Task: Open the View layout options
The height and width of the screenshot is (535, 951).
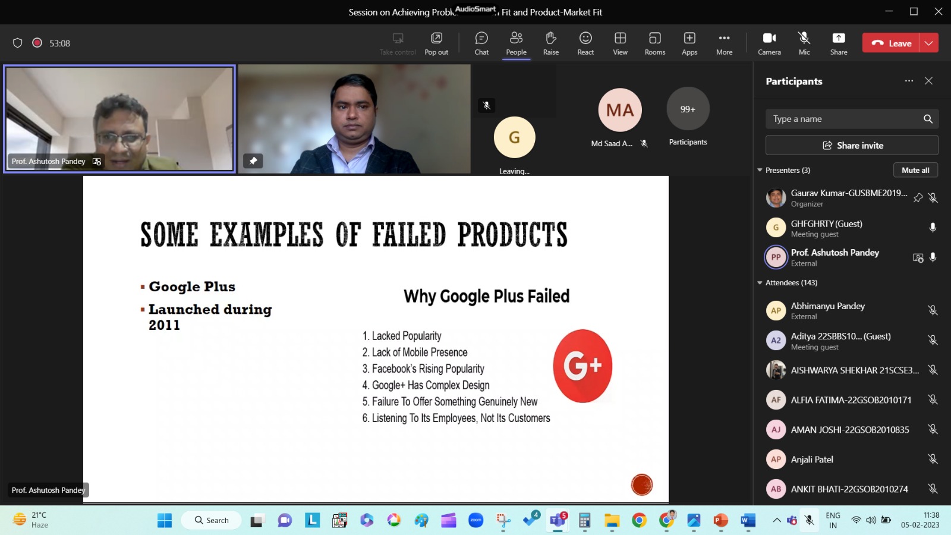Action: 620,43
